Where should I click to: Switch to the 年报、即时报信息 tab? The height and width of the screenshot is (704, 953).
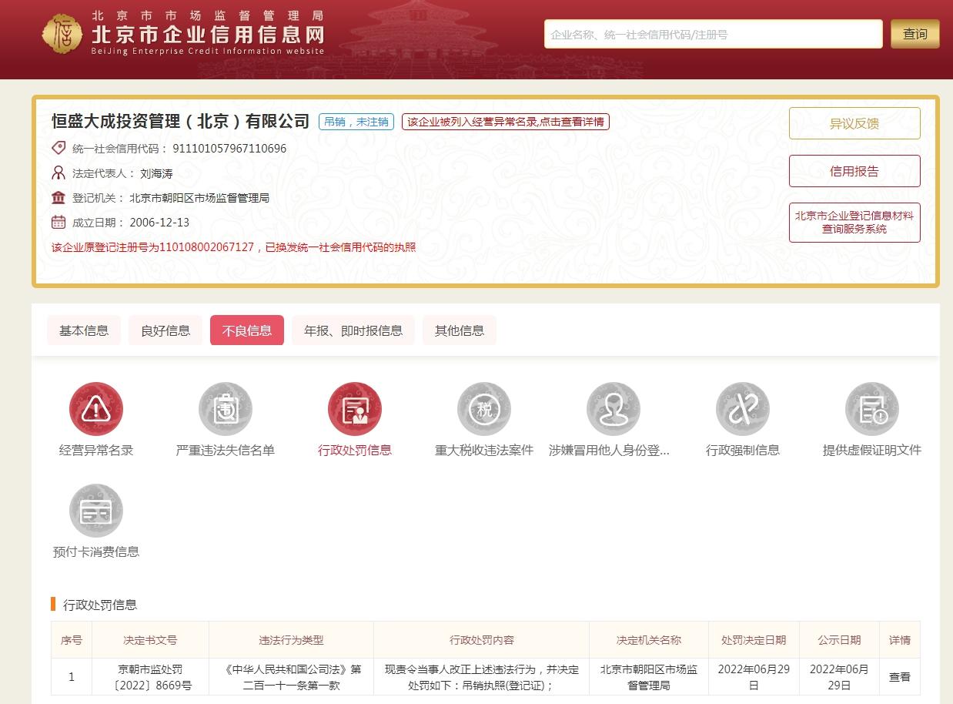click(353, 330)
